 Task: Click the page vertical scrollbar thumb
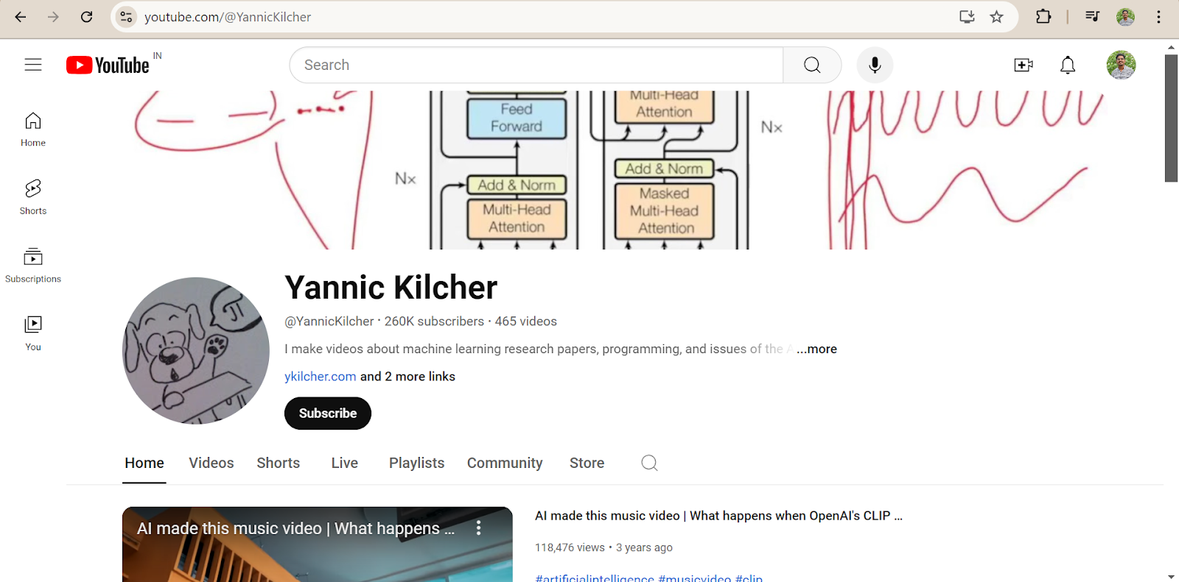1171,118
